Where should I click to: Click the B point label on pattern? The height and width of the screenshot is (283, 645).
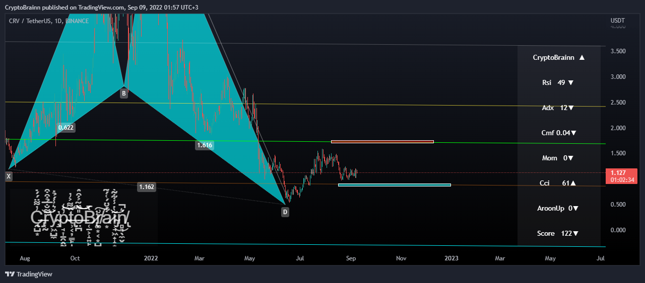coord(123,93)
